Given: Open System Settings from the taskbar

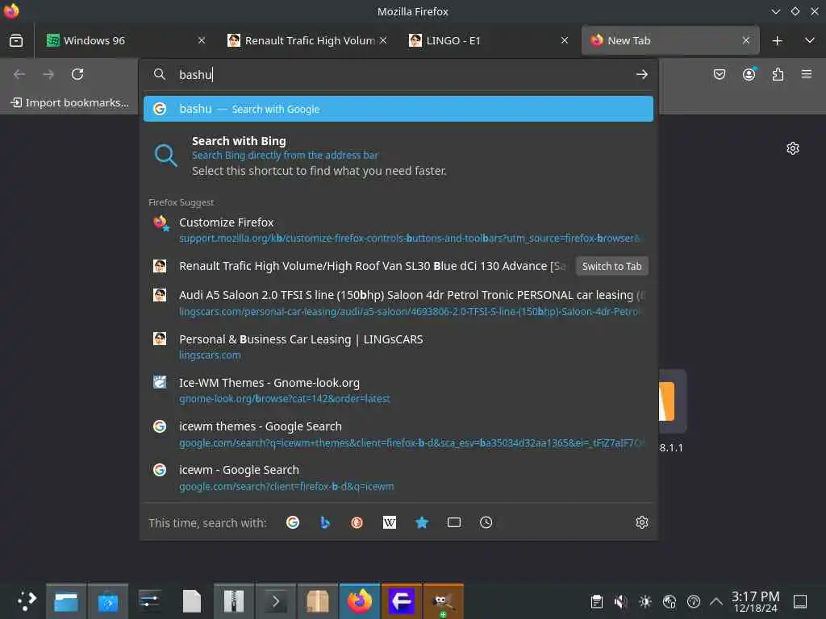Looking at the screenshot, I should 149,601.
